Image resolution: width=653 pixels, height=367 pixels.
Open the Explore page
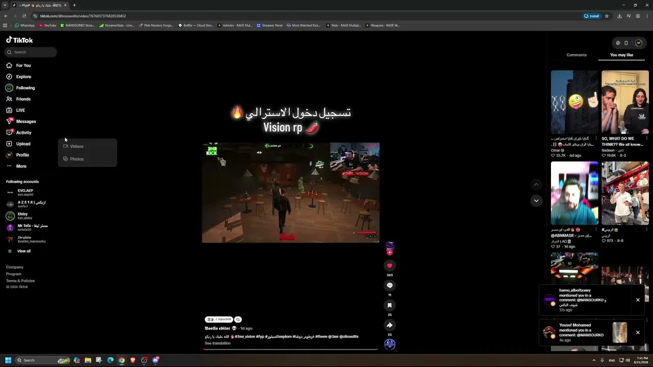click(19, 76)
